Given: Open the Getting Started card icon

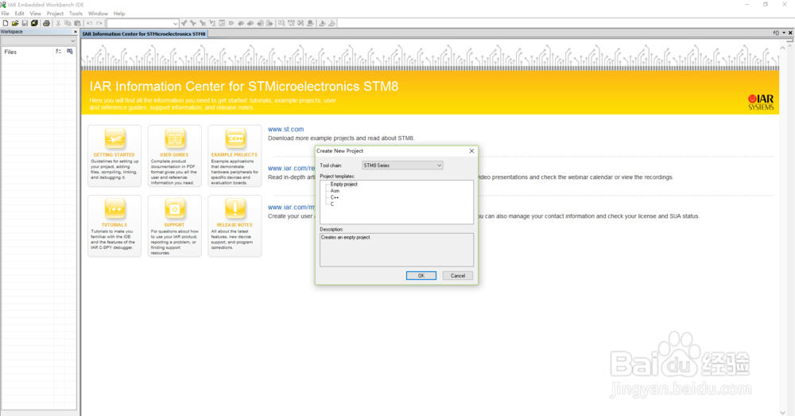Looking at the screenshot, I should coord(114,138).
